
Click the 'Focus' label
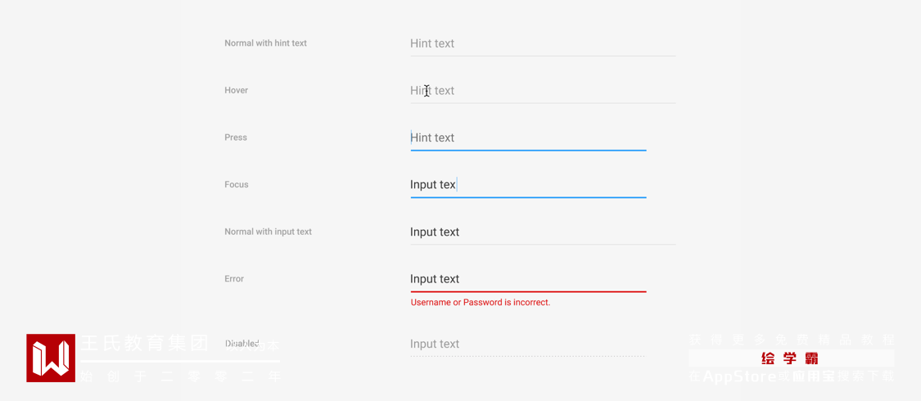[x=237, y=185]
